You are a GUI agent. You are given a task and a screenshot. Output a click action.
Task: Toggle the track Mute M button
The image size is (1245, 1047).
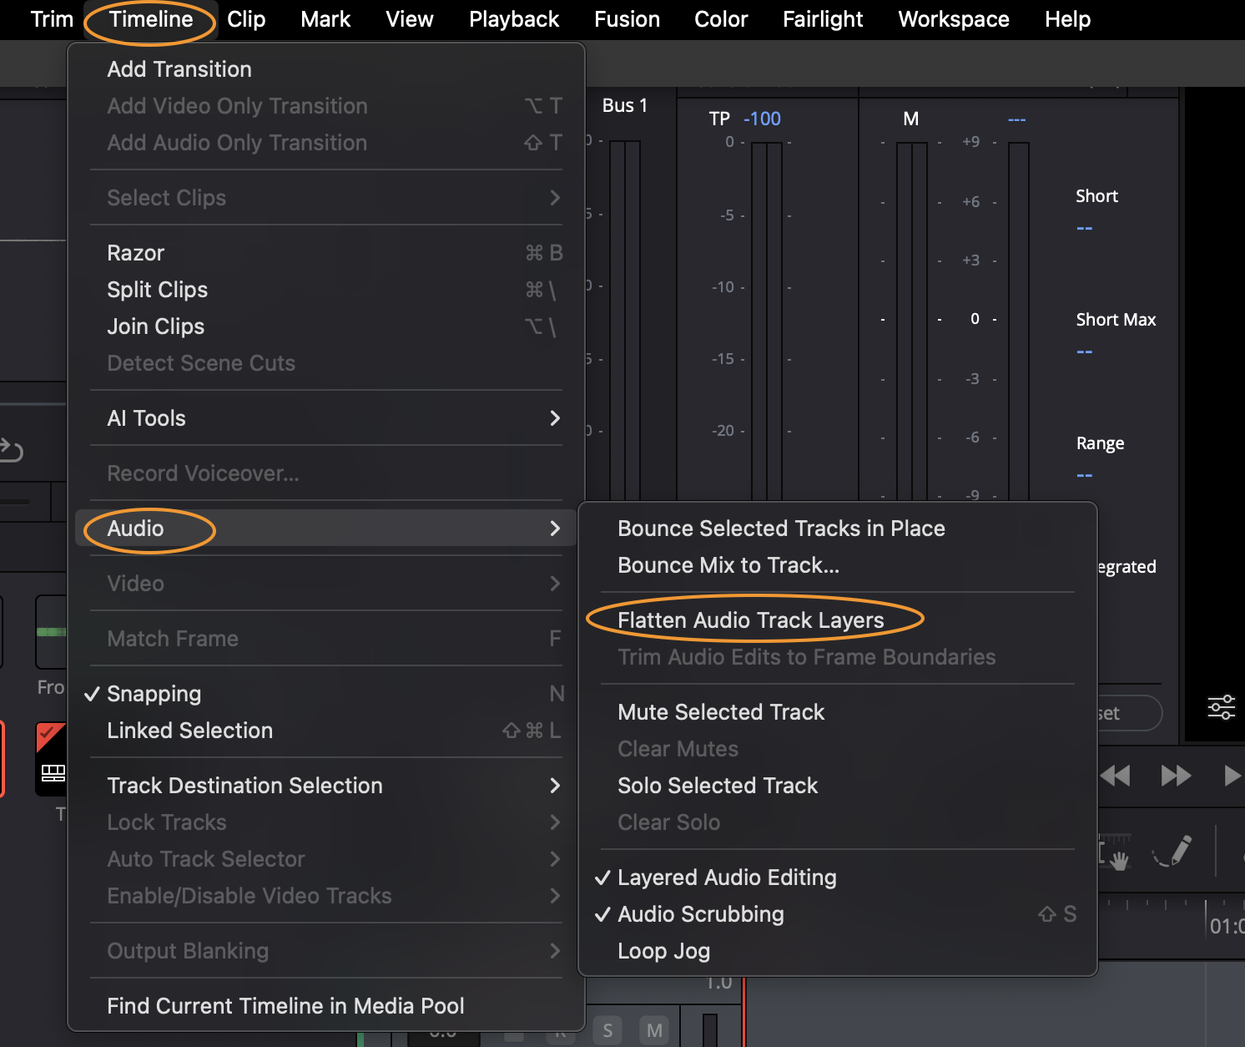tap(655, 1030)
